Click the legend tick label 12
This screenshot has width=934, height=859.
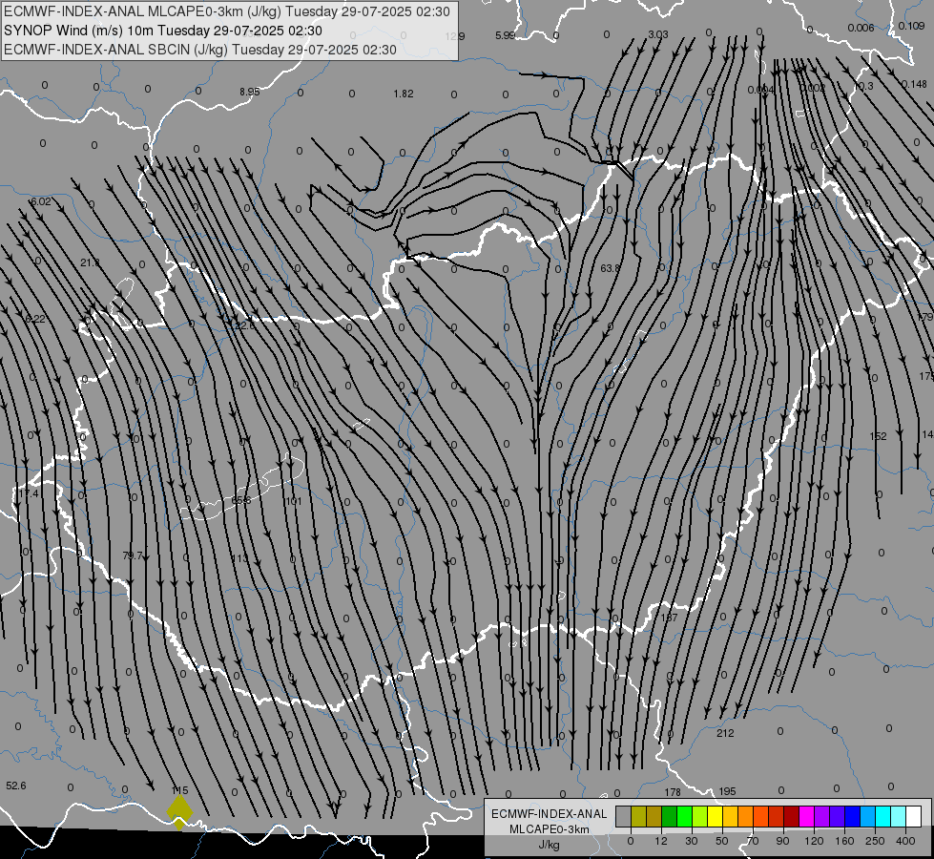pos(660,841)
